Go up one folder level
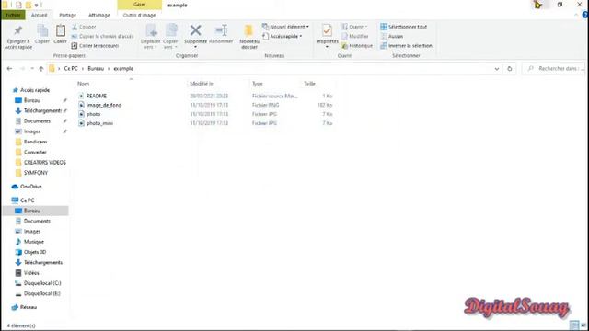Screen dimensions: 589x331 (41, 69)
